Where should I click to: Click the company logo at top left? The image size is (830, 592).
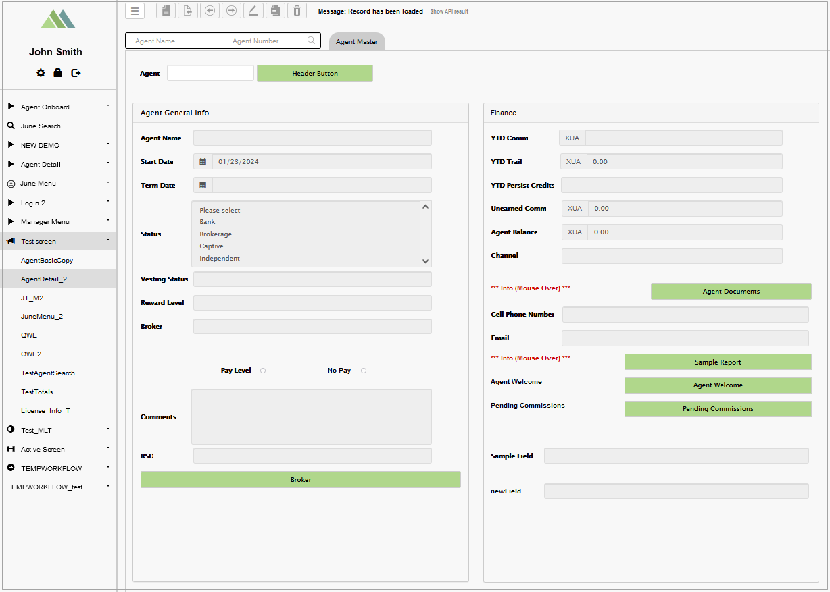(x=58, y=18)
